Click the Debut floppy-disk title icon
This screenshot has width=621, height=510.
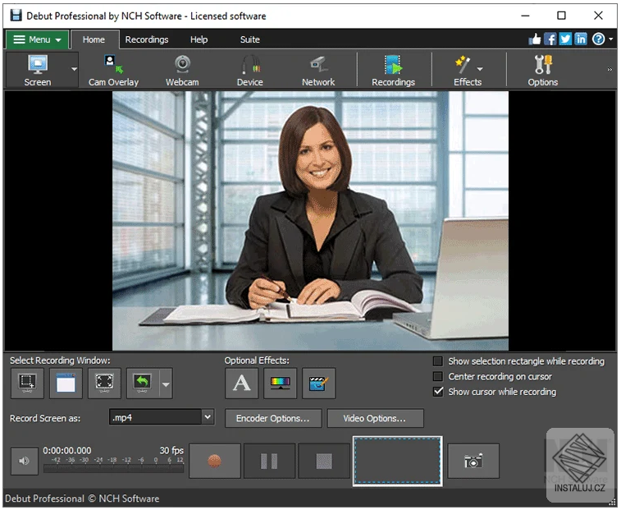tap(16, 16)
